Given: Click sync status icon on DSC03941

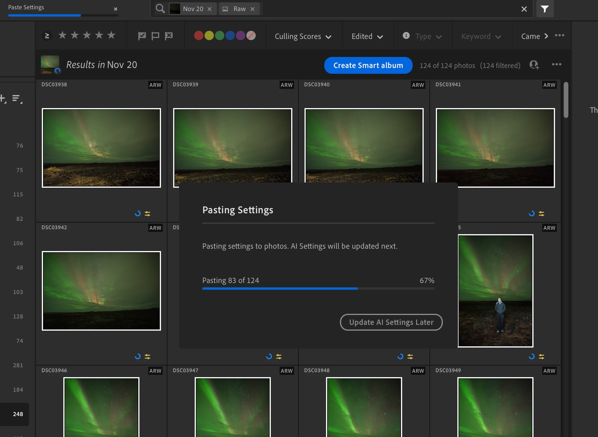Looking at the screenshot, I should (x=532, y=214).
